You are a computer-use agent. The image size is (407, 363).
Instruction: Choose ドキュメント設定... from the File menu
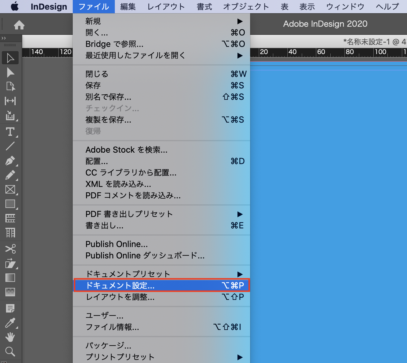click(x=161, y=285)
